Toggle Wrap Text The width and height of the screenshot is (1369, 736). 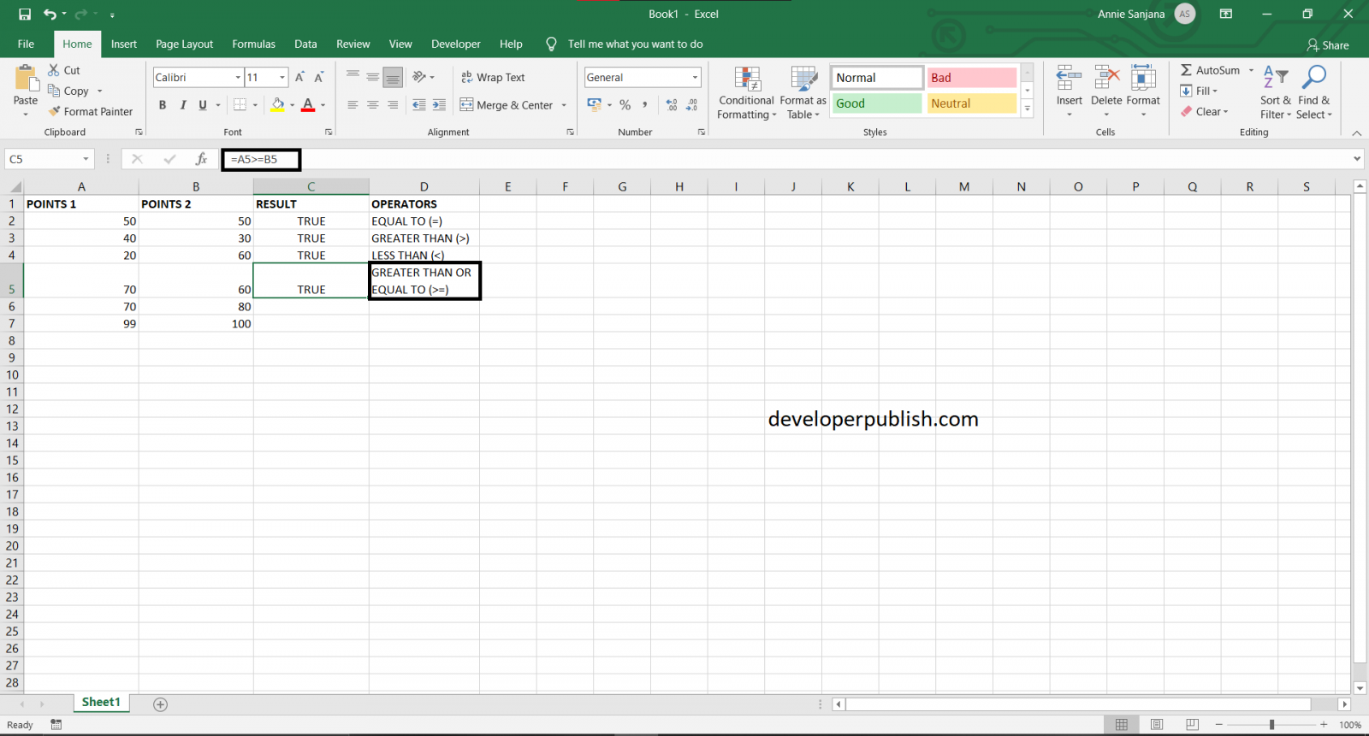pos(493,77)
